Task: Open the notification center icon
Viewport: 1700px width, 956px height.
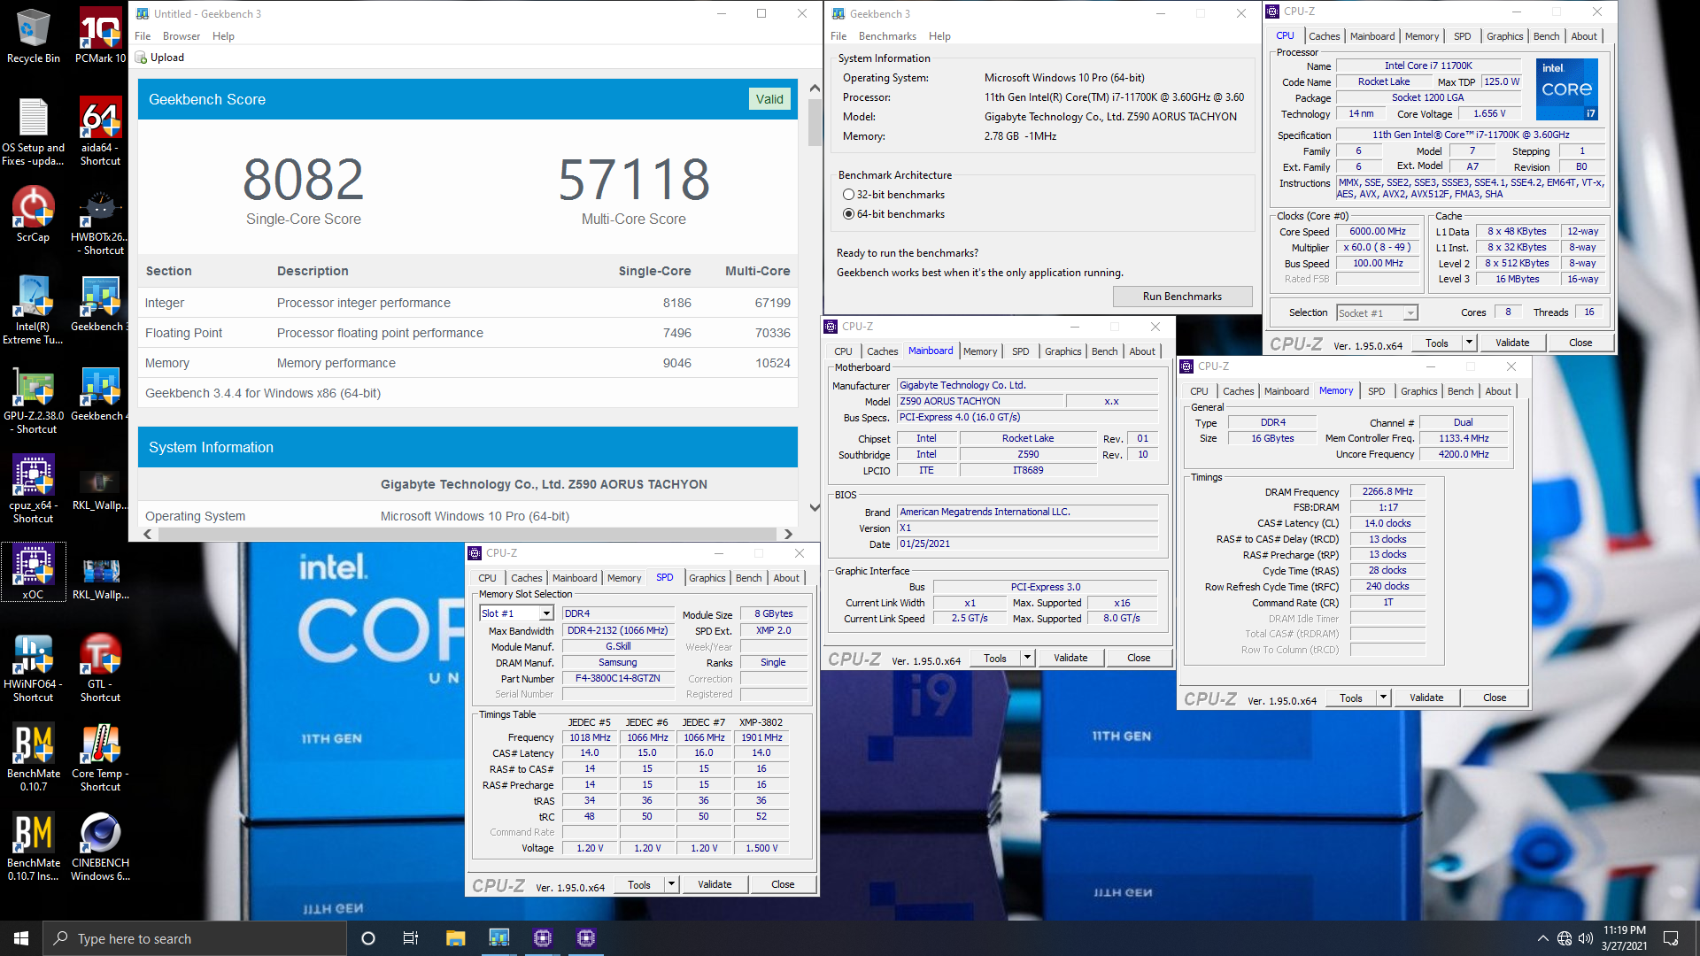Action: (1671, 938)
